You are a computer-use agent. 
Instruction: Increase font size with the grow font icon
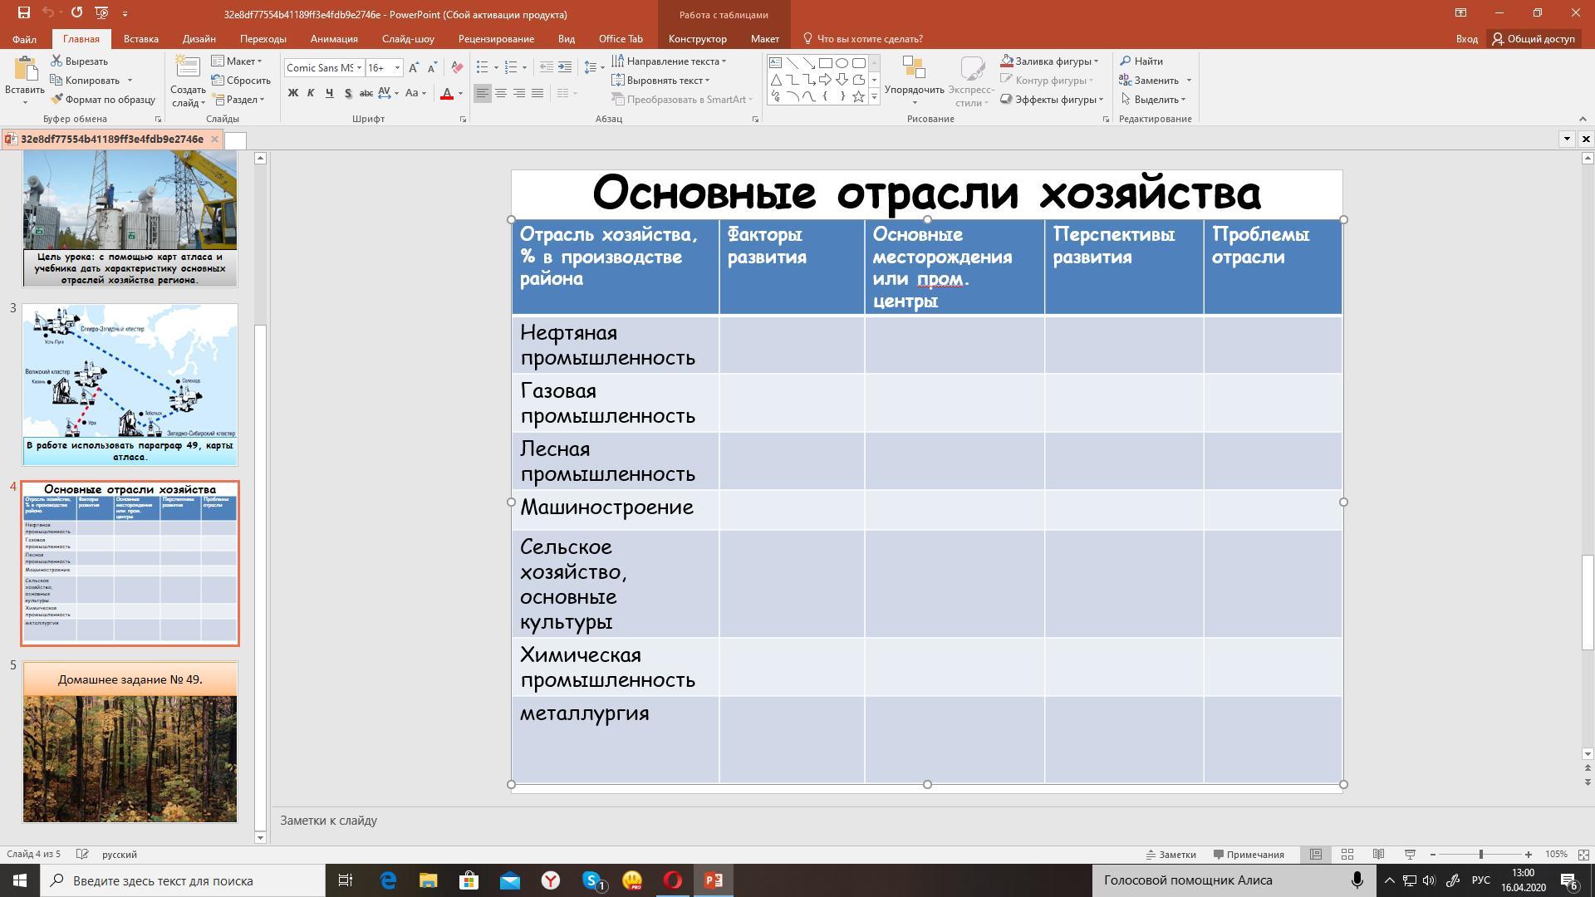[414, 67]
